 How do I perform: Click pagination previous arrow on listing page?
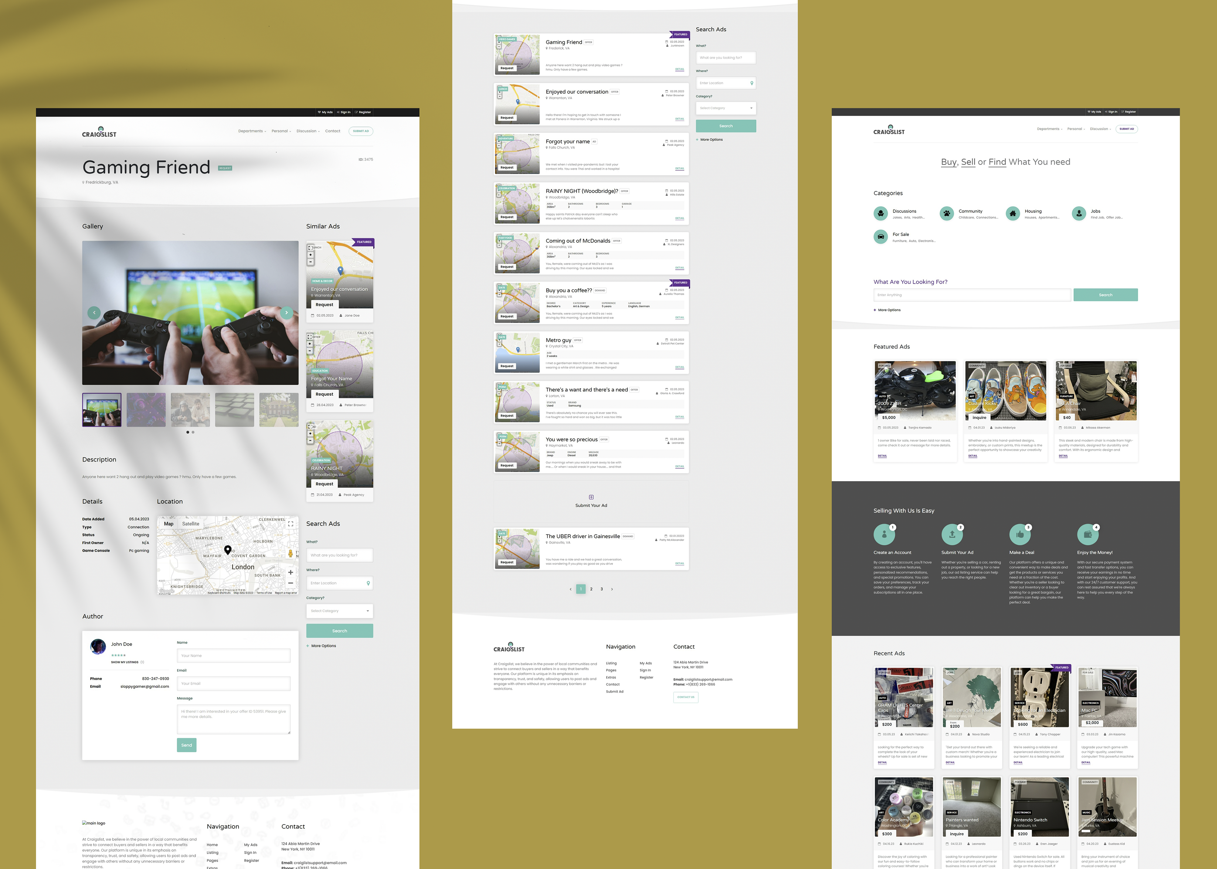(570, 589)
